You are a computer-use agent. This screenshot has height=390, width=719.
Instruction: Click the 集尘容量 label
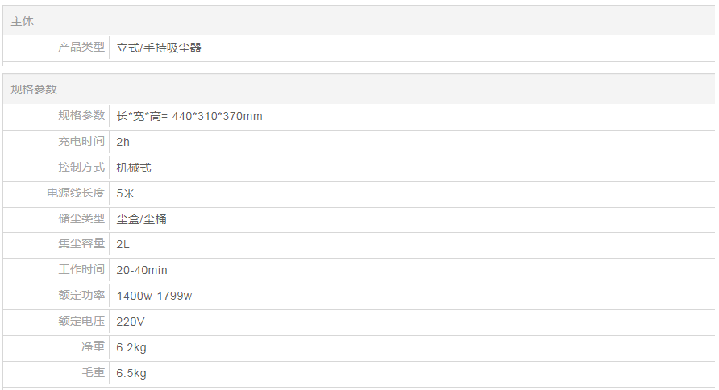[81, 244]
